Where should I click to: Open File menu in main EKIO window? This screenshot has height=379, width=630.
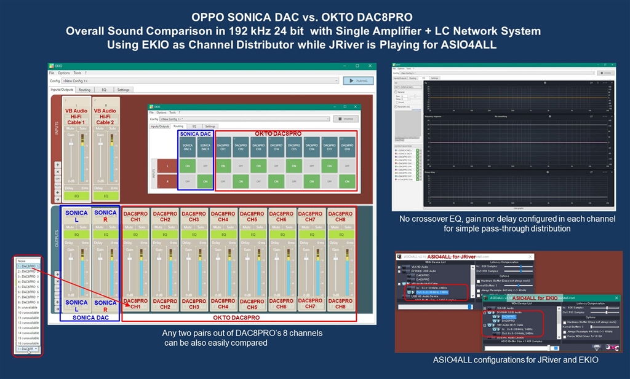[x=52, y=73]
